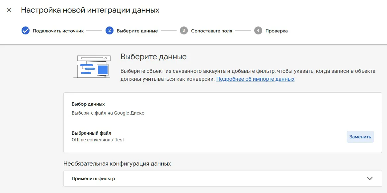The image size is (387, 193).
Task: Open the Проверка step label
Action: tap(276, 31)
